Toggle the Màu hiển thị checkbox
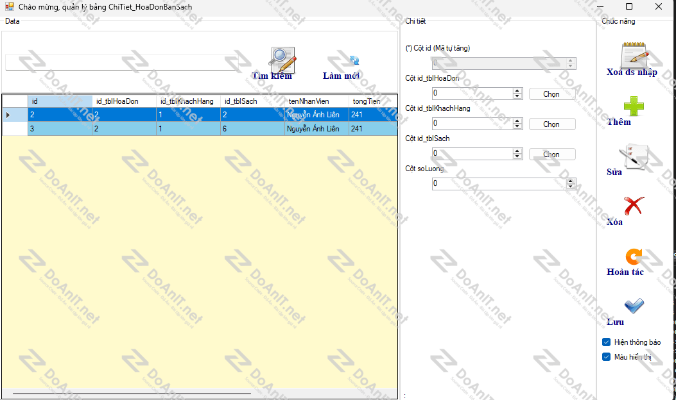This screenshot has height=400, width=676. coord(606,356)
